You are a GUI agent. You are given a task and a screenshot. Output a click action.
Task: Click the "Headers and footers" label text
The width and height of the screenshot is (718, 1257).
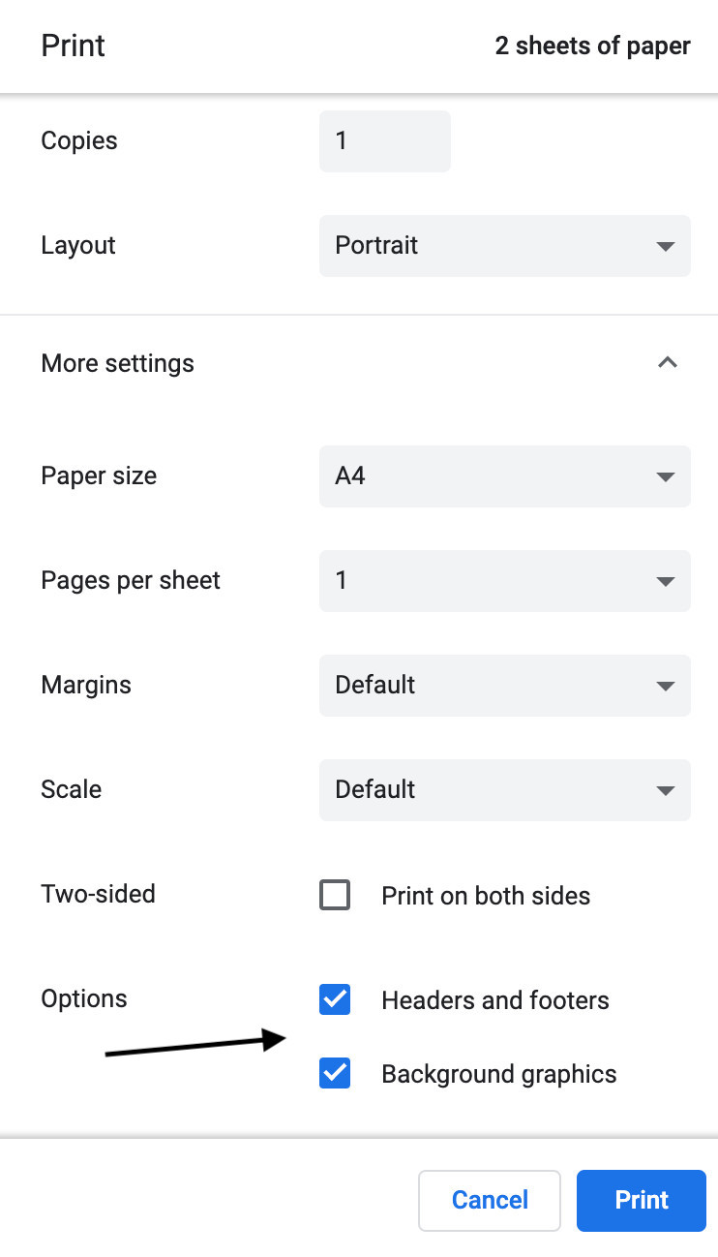[x=495, y=1000]
